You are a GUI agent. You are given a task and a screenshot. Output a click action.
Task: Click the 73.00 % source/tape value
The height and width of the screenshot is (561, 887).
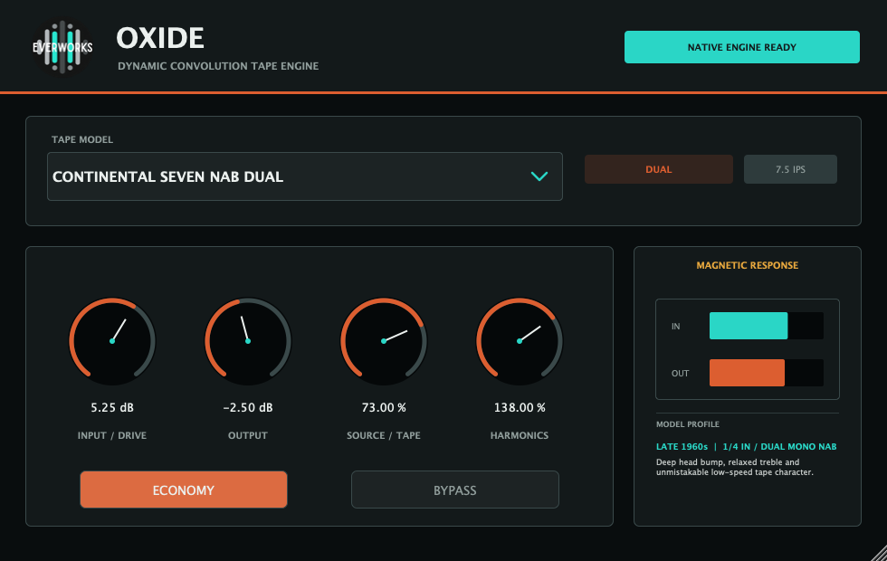pyautogui.click(x=384, y=408)
